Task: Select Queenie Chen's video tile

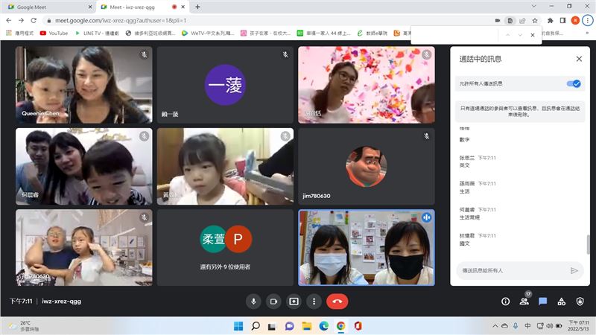Action: [x=83, y=84]
